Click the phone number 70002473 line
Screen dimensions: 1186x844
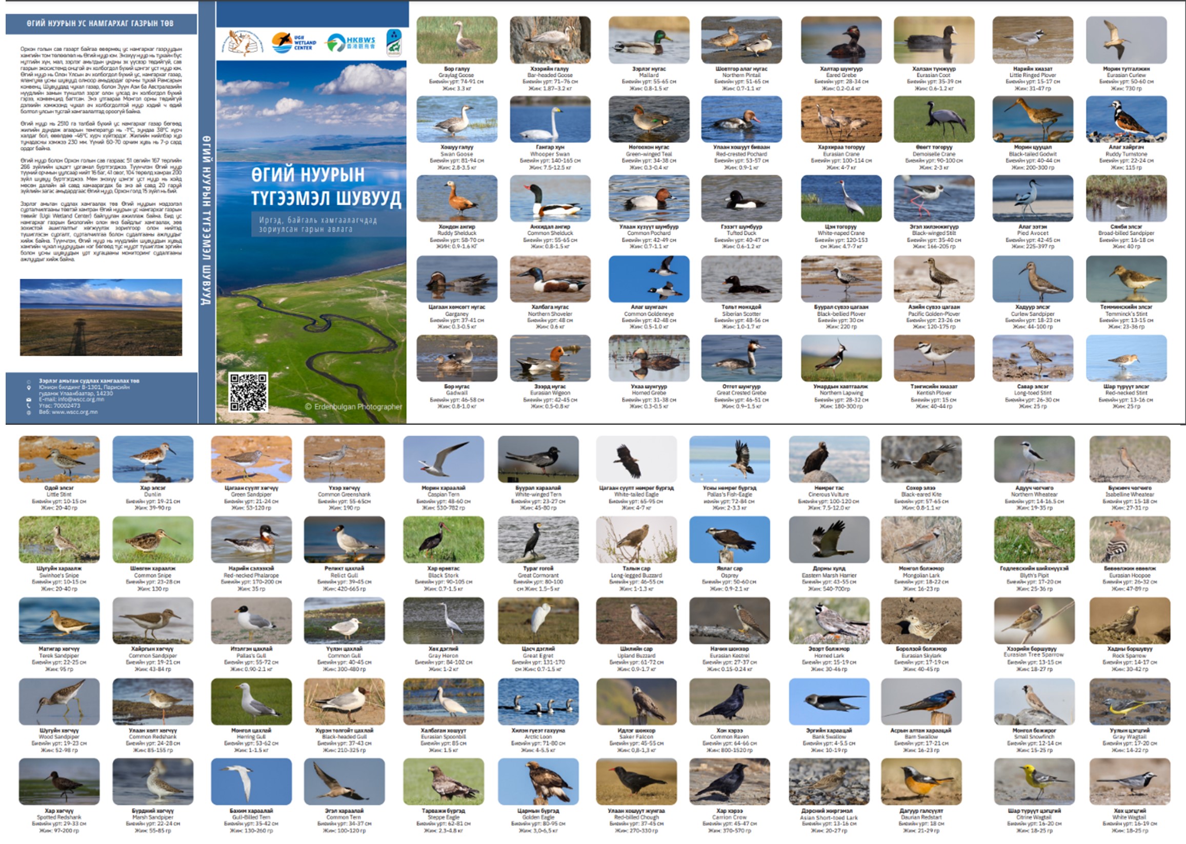(59, 406)
